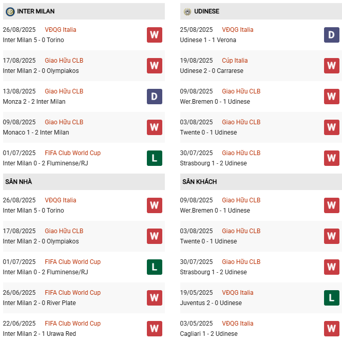Screen dimensions: 342x341
Task: Click L badge for Juventus 2-0 Udinese
Action: click(x=331, y=298)
